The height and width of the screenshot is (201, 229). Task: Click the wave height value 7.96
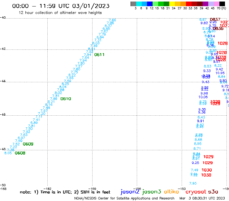pyautogui.click(x=110, y=23)
